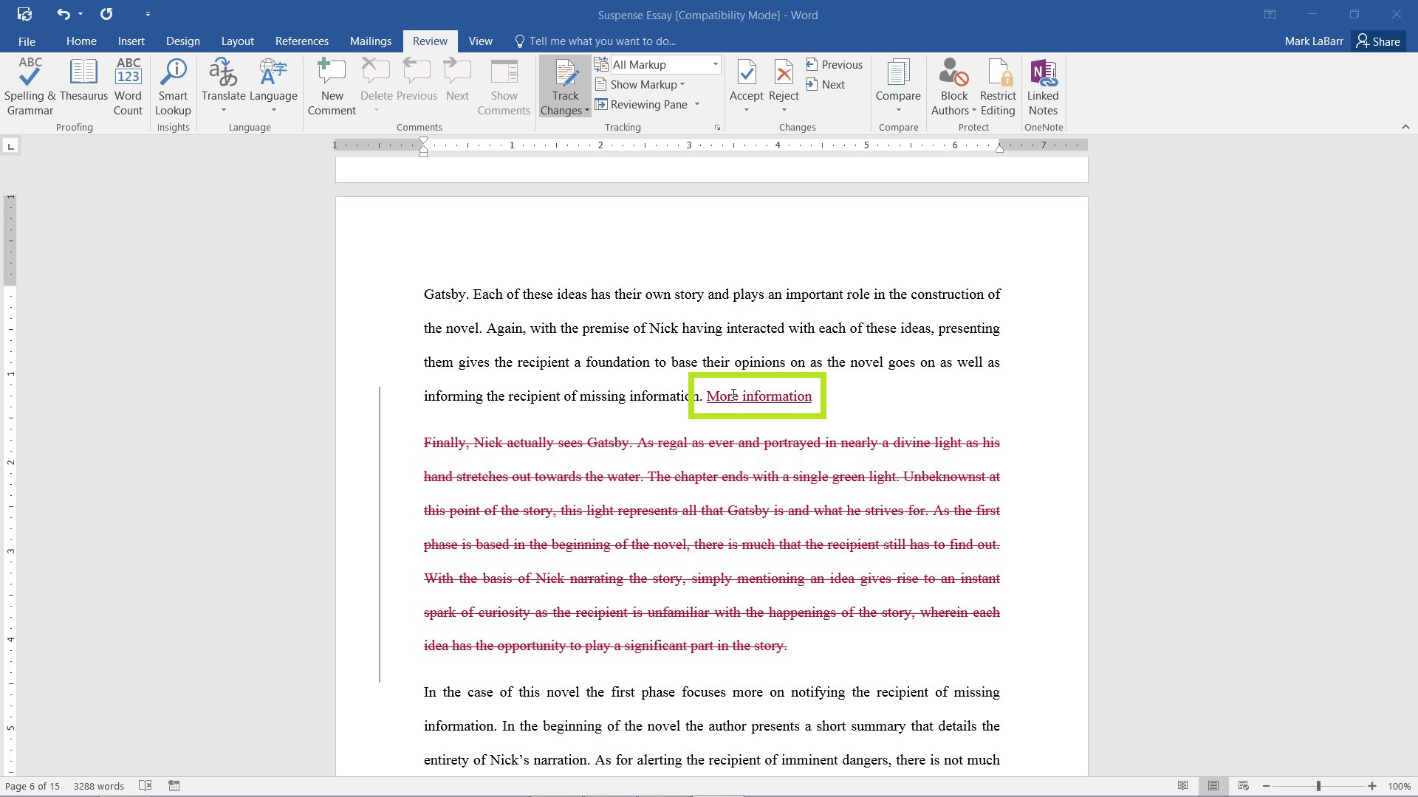Open Linked Notes in OneNote

(1043, 87)
